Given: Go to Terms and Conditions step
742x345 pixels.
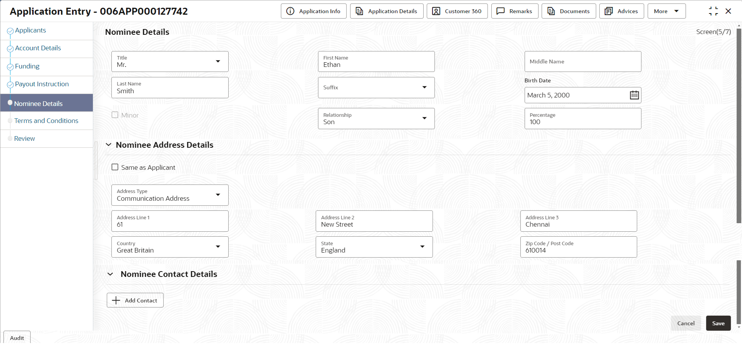Looking at the screenshot, I should click(46, 121).
